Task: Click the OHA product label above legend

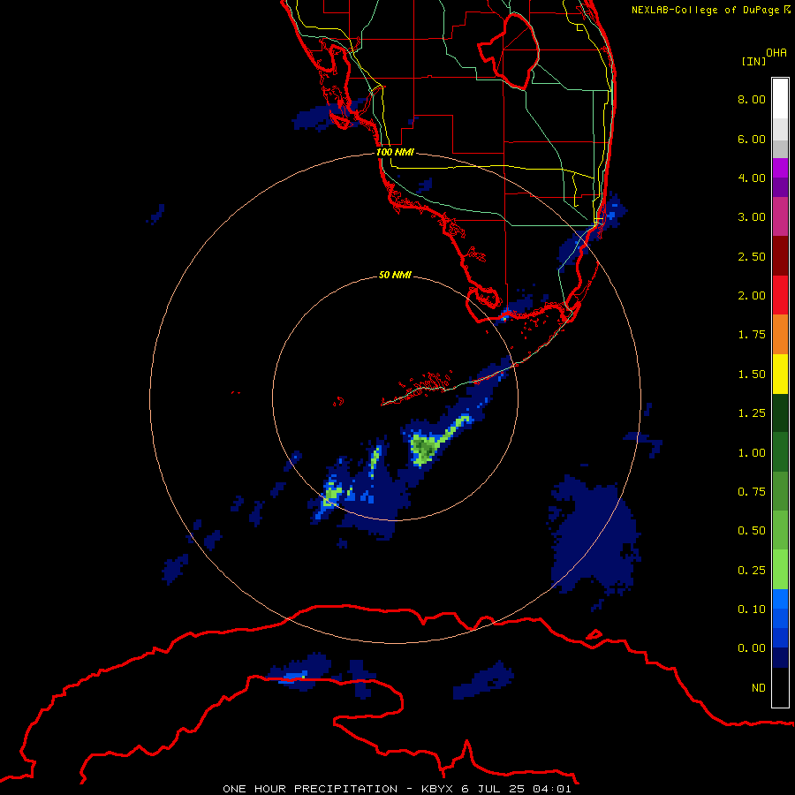Action: click(x=776, y=53)
